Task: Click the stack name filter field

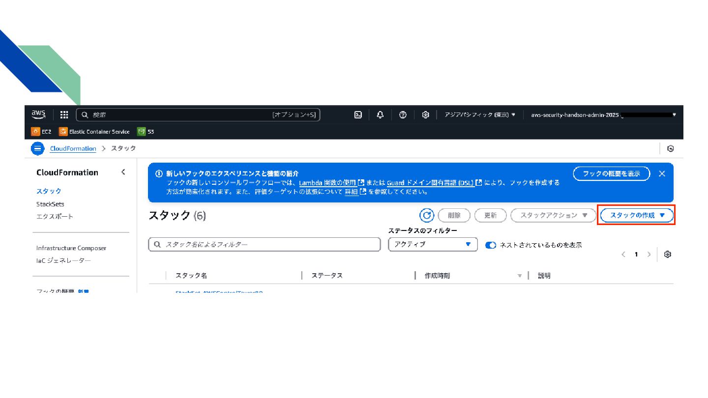Action: click(265, 244)
